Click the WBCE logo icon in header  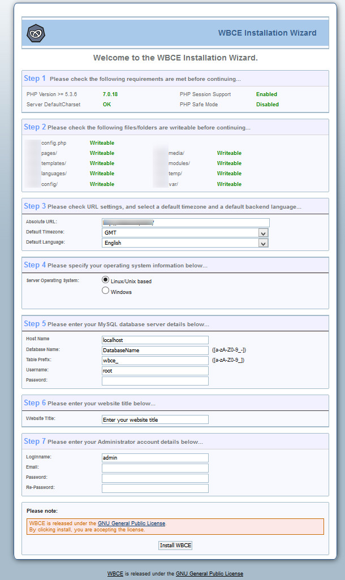[36, 33]
